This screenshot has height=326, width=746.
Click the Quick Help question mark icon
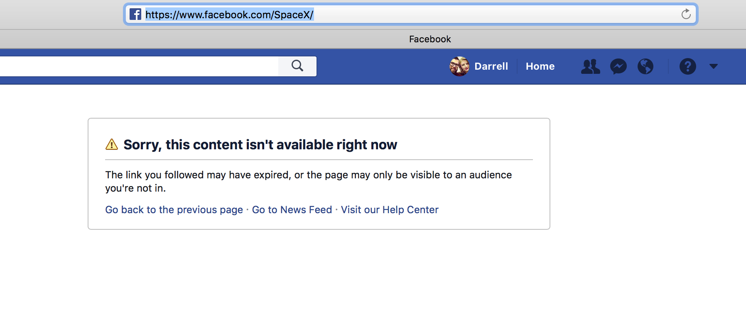tap(687, 66)
